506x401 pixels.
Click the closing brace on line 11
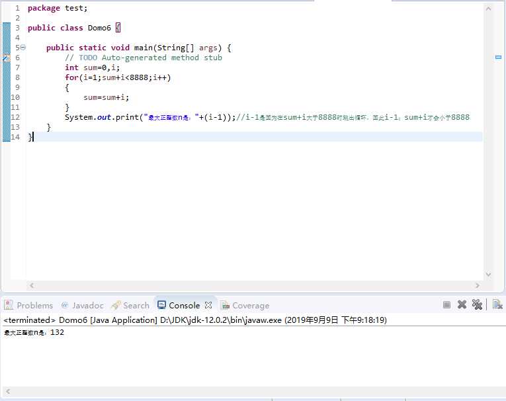click(67, 107)
